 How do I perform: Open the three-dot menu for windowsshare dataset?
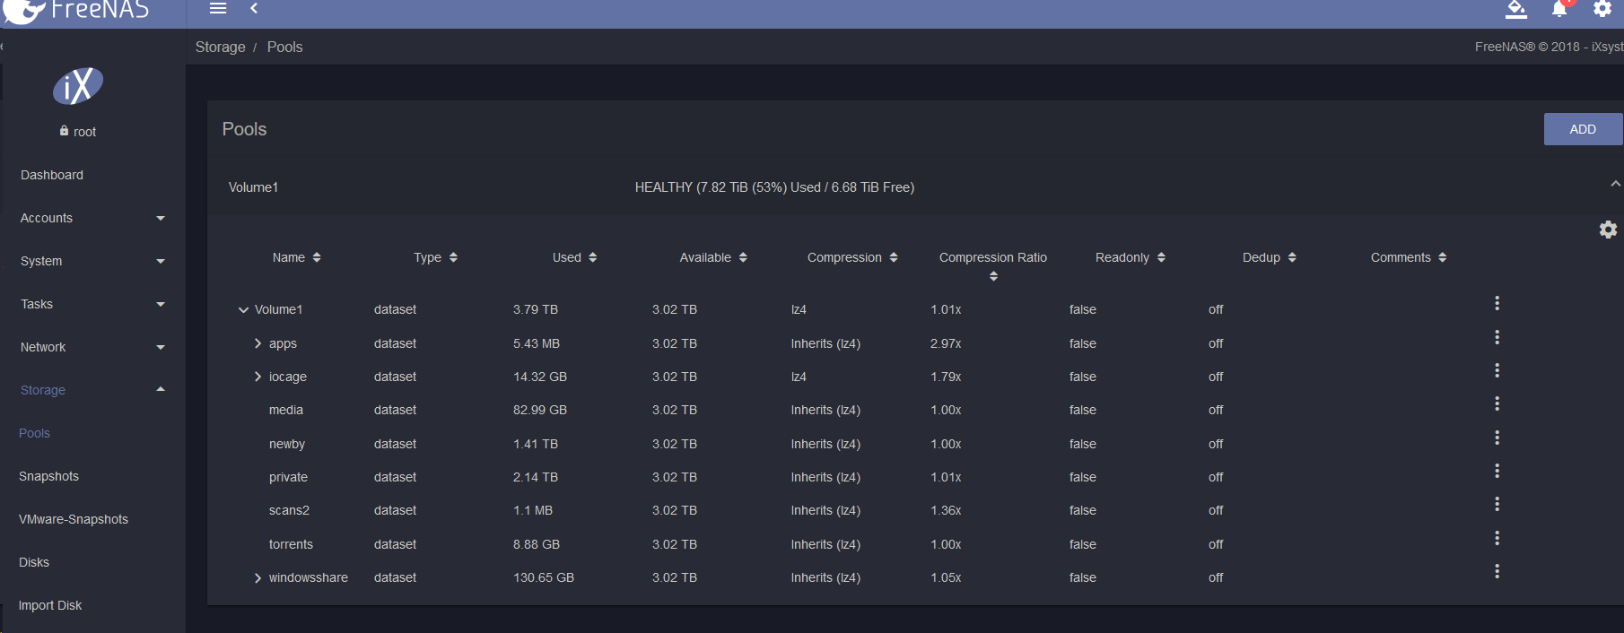tap(1497, 571)
